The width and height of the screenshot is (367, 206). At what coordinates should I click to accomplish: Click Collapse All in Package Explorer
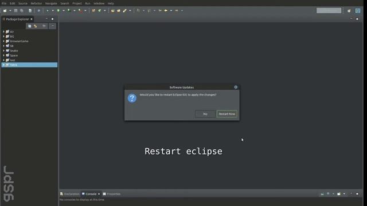pos(29,26)
